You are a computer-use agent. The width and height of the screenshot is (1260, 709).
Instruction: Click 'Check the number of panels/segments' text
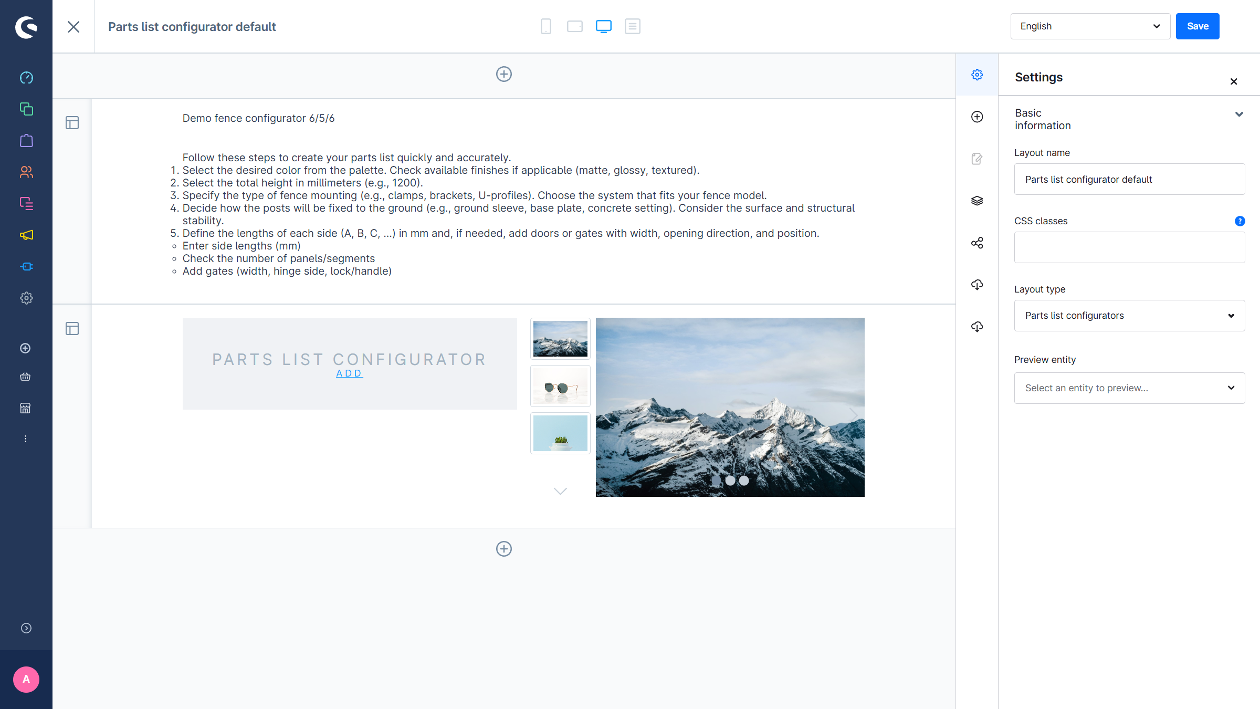279,258
